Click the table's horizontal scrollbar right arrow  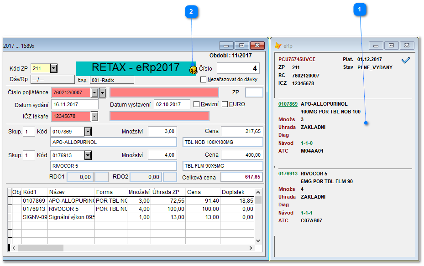click(x=251, y=248)
